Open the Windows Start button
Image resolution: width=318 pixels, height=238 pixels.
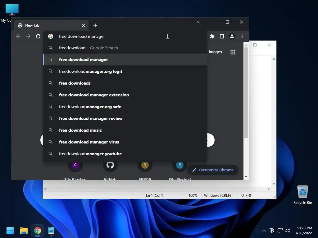point(10,231)
